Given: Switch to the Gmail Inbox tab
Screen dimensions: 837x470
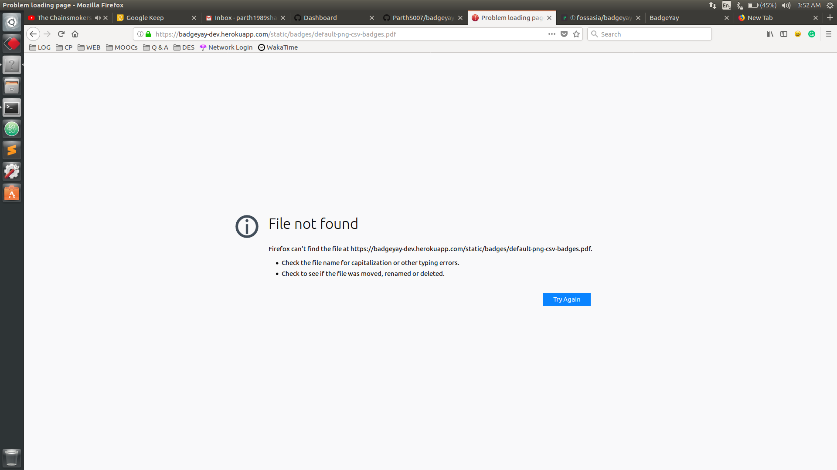Looking at the screenshot, I should point(245,18).
